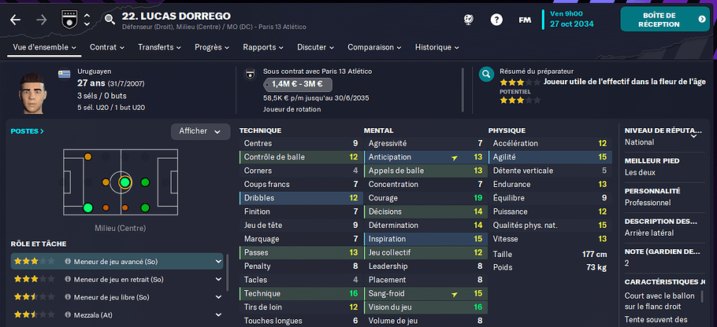Expand the Niveau de réputation chevron

(693, 135)
